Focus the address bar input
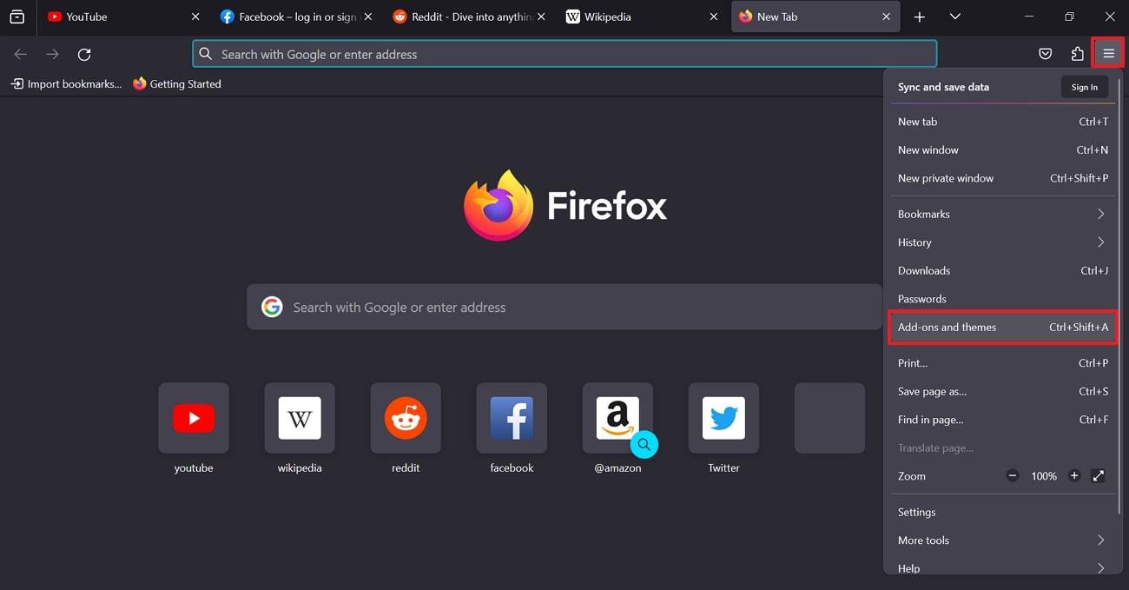The image size is (1129, 590). click(564, 54)
